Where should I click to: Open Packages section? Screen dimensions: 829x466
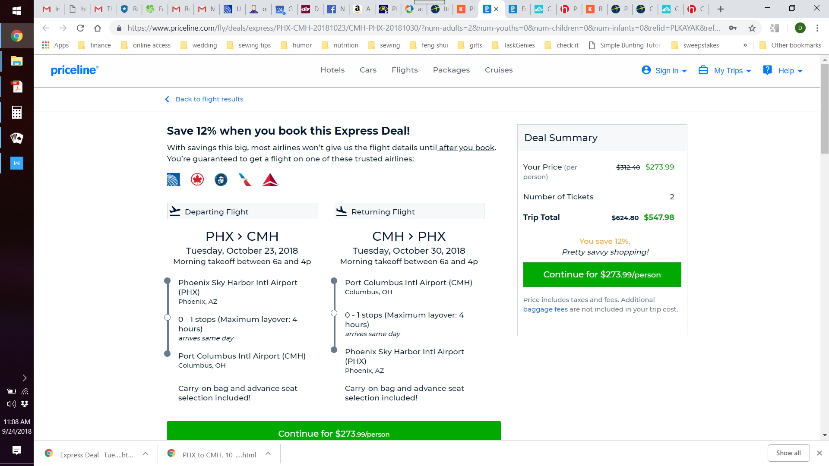(x=451, y=70)
